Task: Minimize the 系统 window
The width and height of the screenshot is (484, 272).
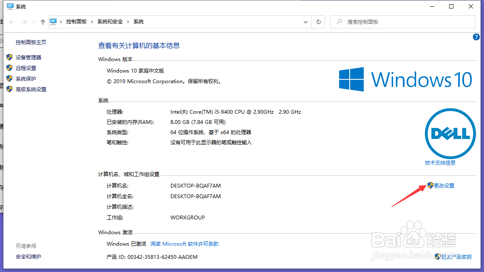Action: (432, 6)
